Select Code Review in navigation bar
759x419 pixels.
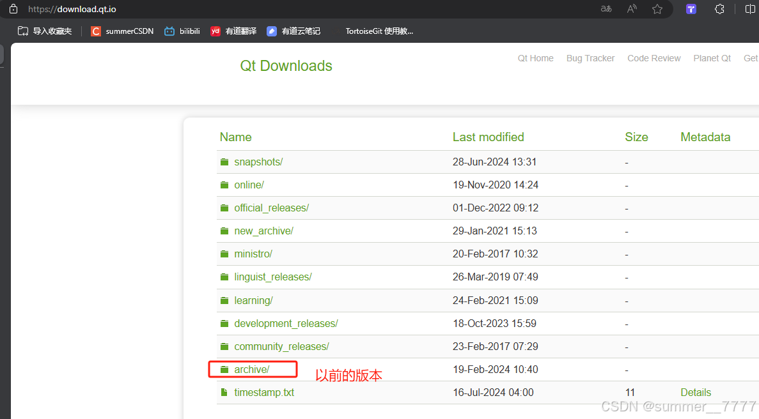pos(653,58)
